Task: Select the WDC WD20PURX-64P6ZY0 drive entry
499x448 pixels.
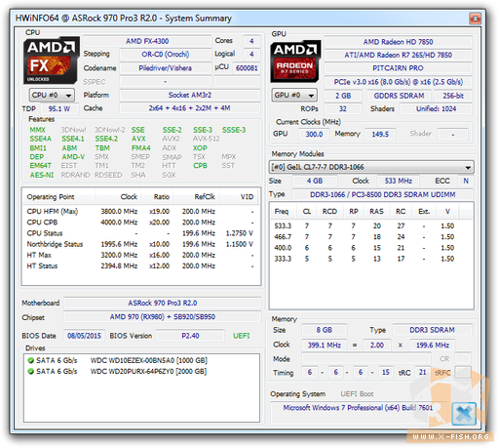Action: 141,371
